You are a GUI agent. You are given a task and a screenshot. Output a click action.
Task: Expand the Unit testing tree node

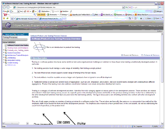pos(4,58)
